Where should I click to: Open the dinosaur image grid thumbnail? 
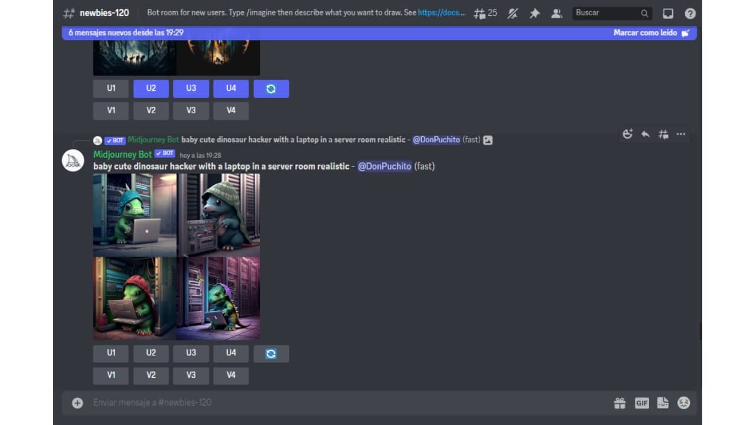[x=176, y=257]
